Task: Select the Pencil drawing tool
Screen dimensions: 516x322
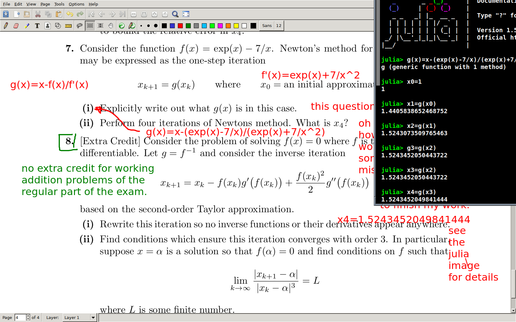Action: (x=6, y=26)
